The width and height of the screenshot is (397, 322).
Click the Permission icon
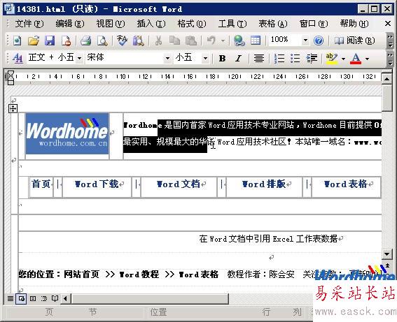point(67,41)
